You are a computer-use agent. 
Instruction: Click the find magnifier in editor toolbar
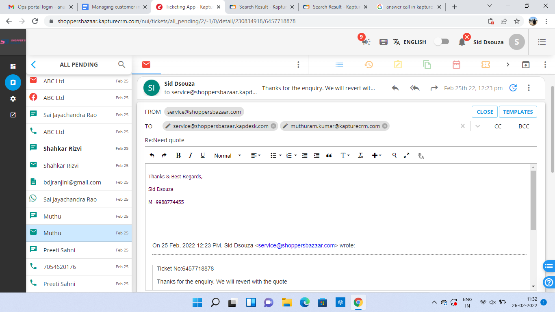(394, 155)
